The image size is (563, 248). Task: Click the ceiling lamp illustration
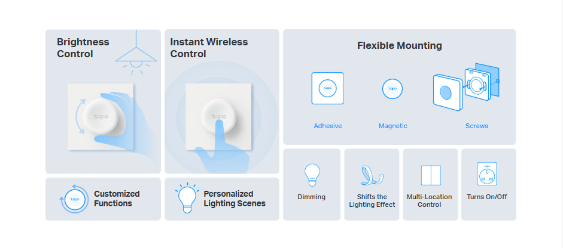click(x=136, y=54)
